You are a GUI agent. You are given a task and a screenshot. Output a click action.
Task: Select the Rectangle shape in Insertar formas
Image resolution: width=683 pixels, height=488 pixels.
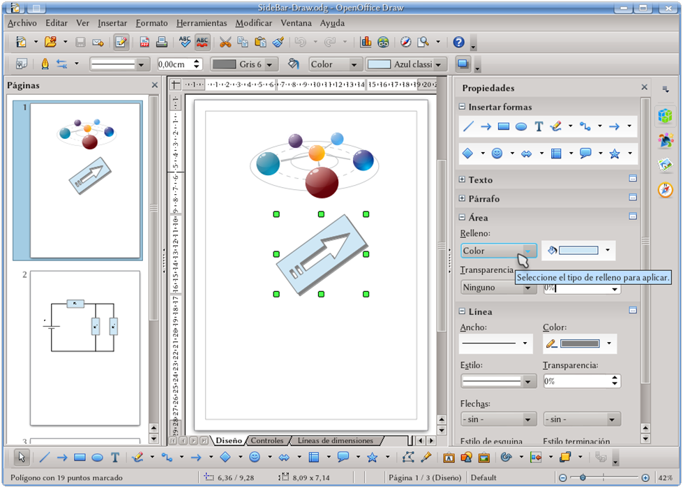click(x=504, y=126)
